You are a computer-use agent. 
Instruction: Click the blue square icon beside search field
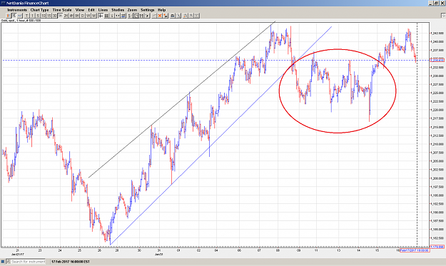[3, 262]
